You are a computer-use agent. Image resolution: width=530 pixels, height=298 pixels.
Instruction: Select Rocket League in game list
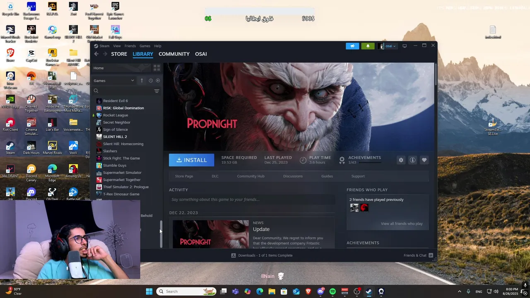116,115
